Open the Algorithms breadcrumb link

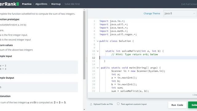(x=41, y=4)
